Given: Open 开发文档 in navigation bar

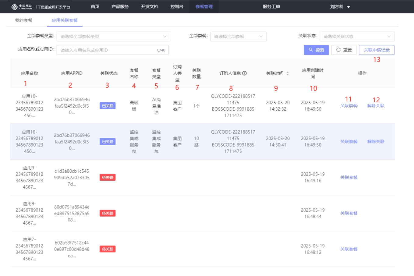Looking at the screenshot, I should click(150, 6).
